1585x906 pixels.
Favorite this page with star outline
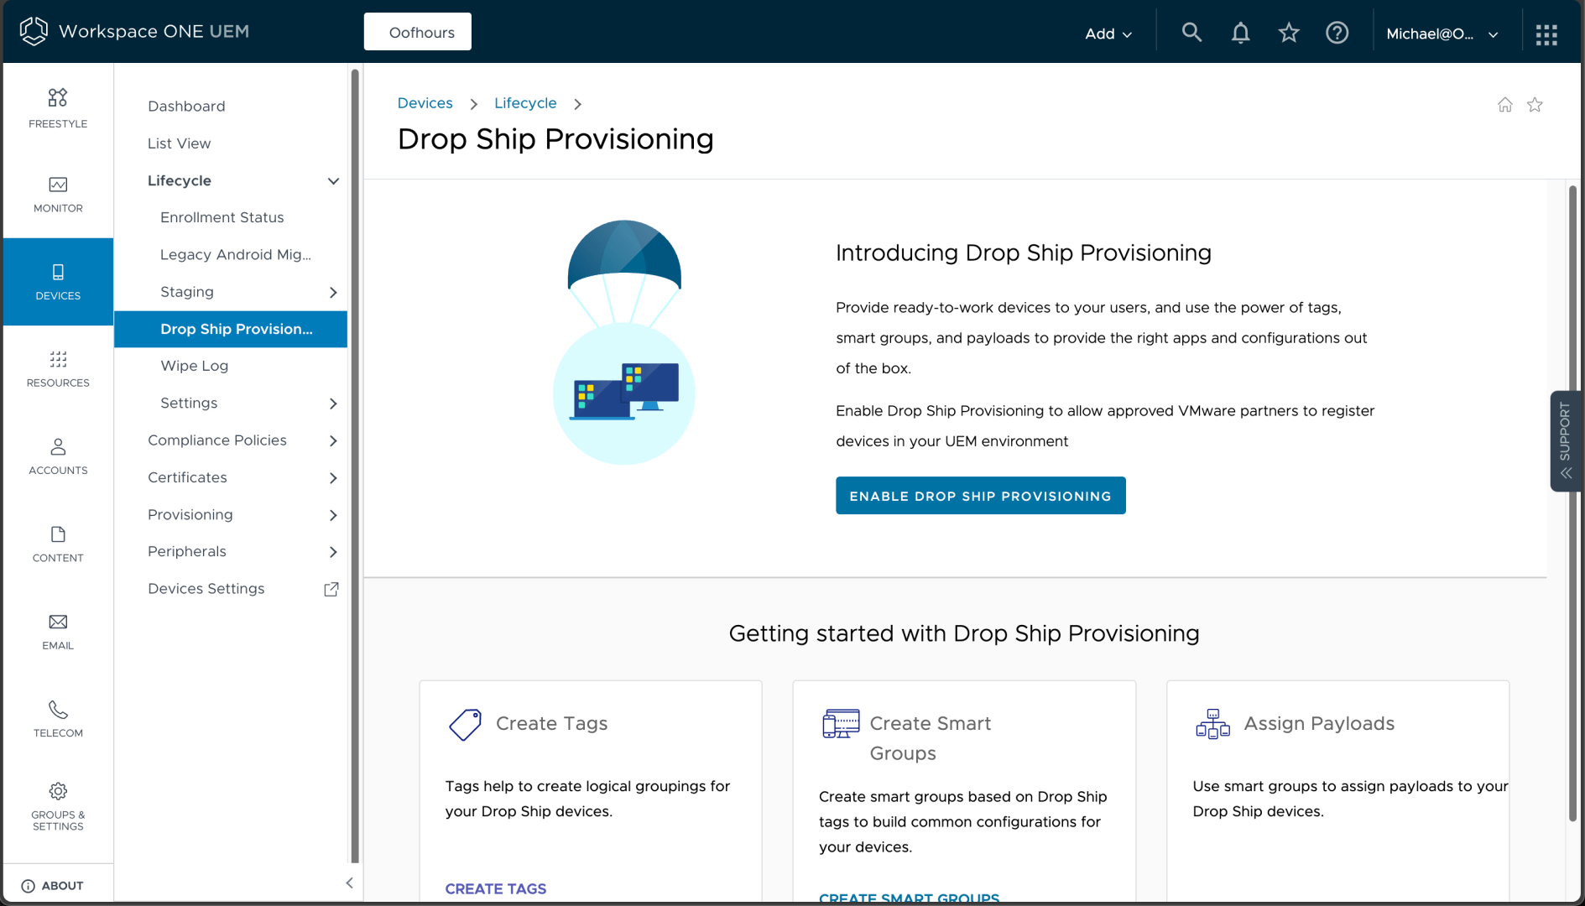[x=1535, y=105]
